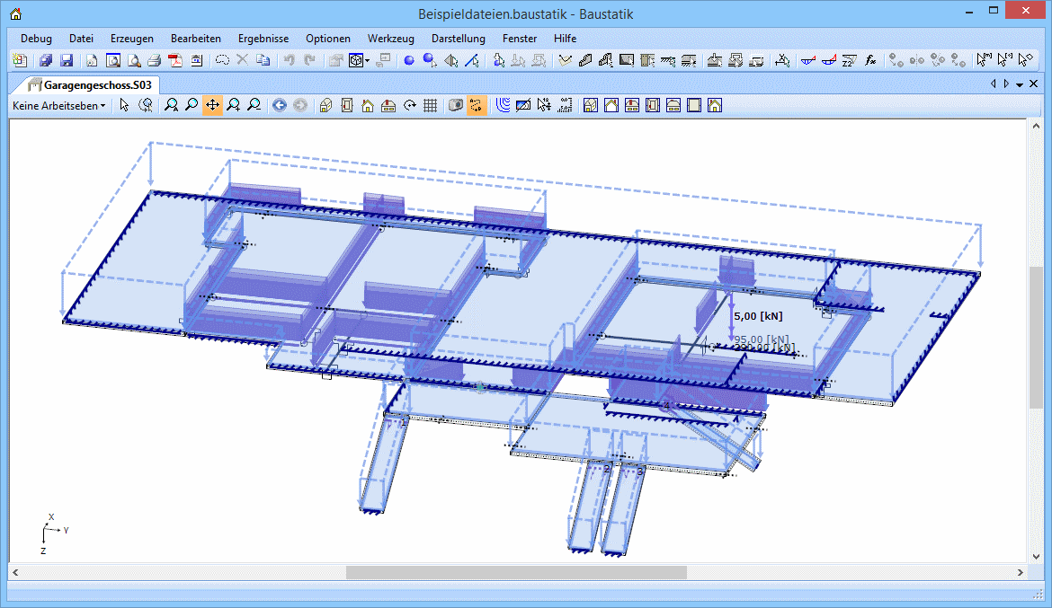The width and height of the screenshot is (1052, 608).
Task: Open the Ergebnisse menu
Action: click(x=263, y=39)
